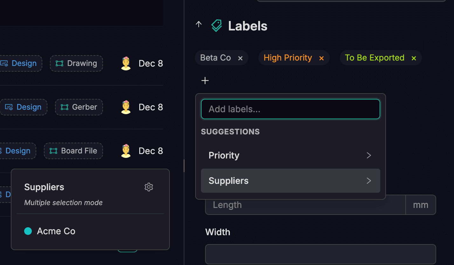The width and height of the screenshot is (454, 265).
Task: Click the Width input field
Action: tap(320, 254)
